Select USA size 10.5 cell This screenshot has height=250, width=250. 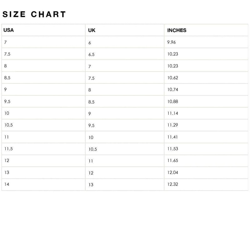click(8, 125)
